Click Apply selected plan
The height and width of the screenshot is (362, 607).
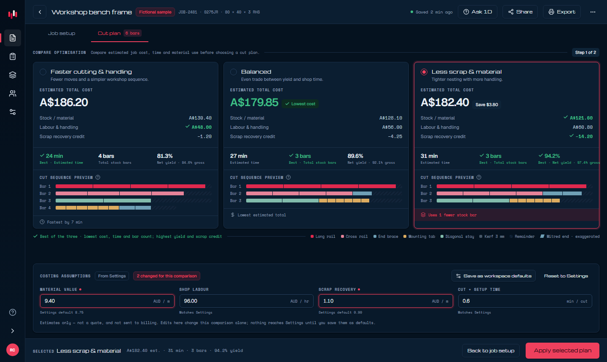pyautogui.click(x=562, y=351)
